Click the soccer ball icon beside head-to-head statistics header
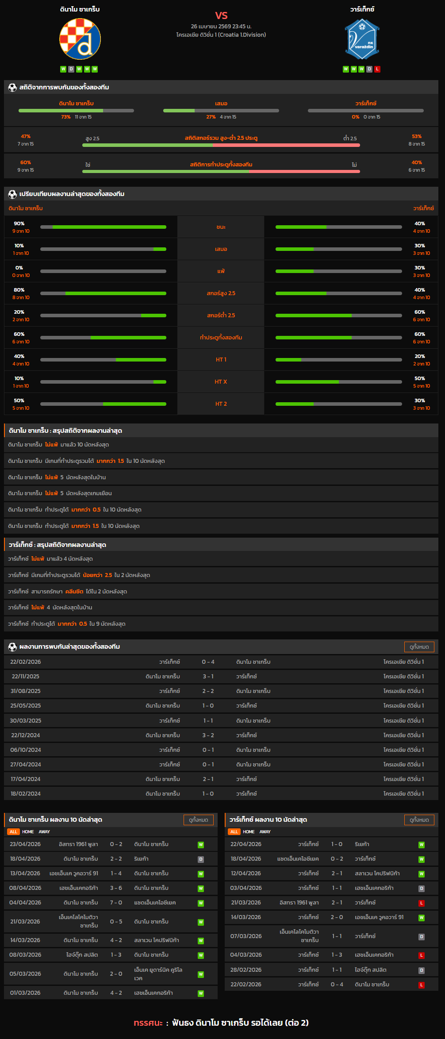 12,88
